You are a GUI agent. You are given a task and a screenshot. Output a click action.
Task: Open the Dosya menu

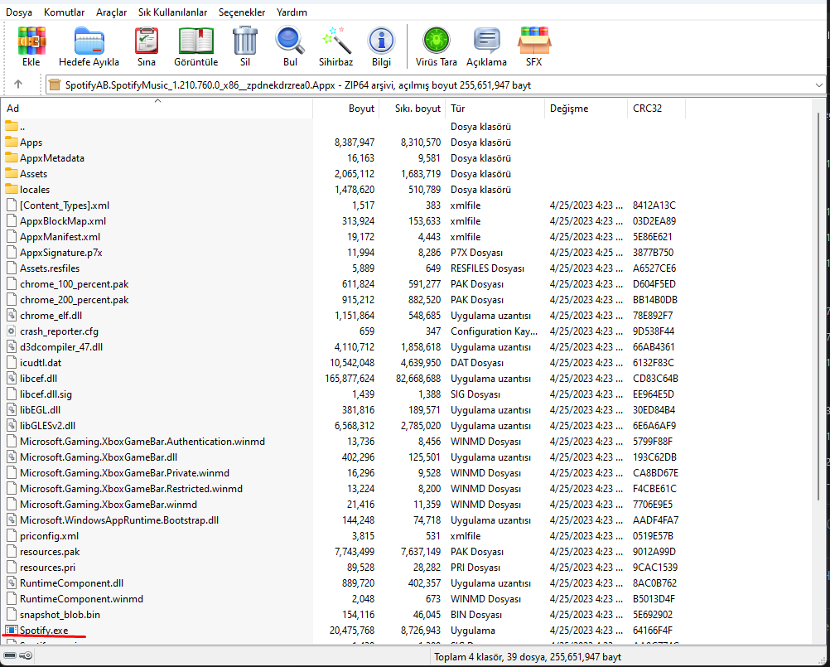19,12
